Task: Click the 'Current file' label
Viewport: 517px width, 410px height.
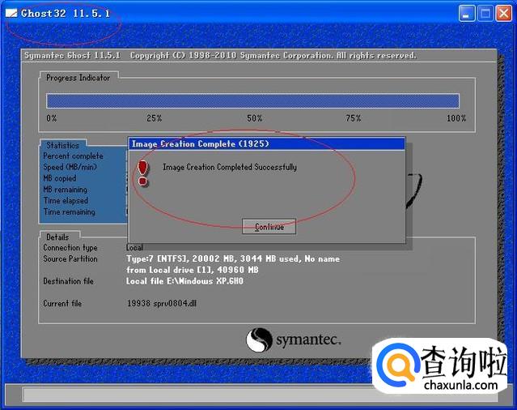Action: 62,303
